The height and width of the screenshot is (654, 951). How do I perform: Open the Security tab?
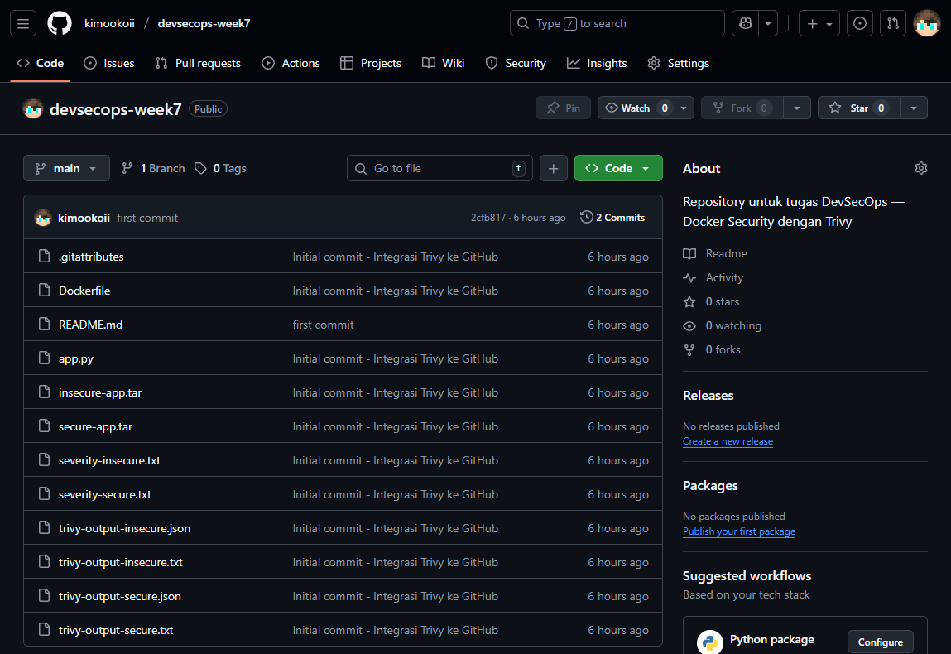[516, 63]
